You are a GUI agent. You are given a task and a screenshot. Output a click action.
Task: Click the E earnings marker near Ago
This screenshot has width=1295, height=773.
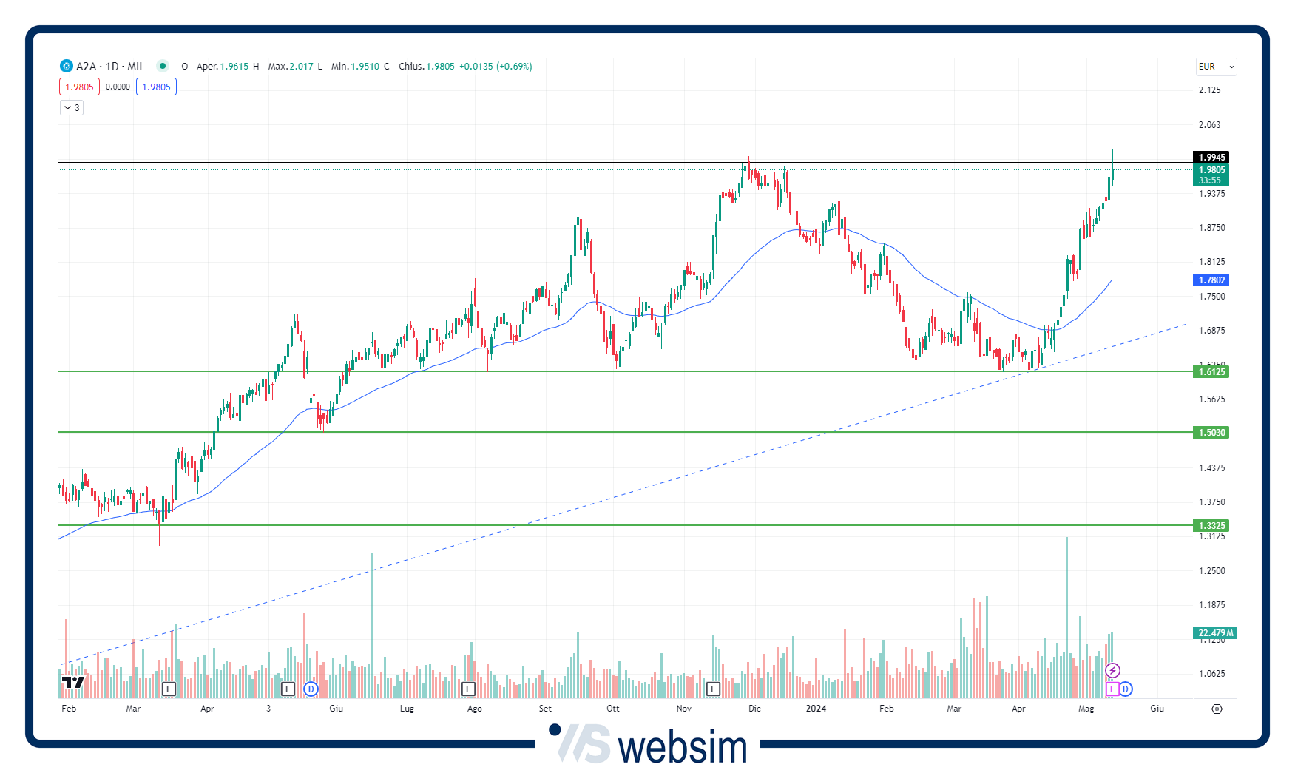(x=468, y=689)
